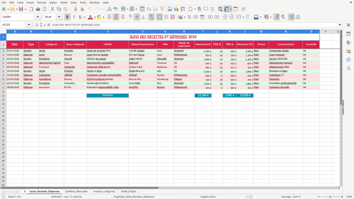This screenshot has width=354, height=199.
Task: Sort descending Z to A
Action: (155, 9)
